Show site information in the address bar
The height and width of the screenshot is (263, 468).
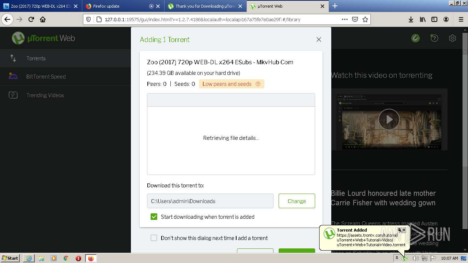pos(99,20)
